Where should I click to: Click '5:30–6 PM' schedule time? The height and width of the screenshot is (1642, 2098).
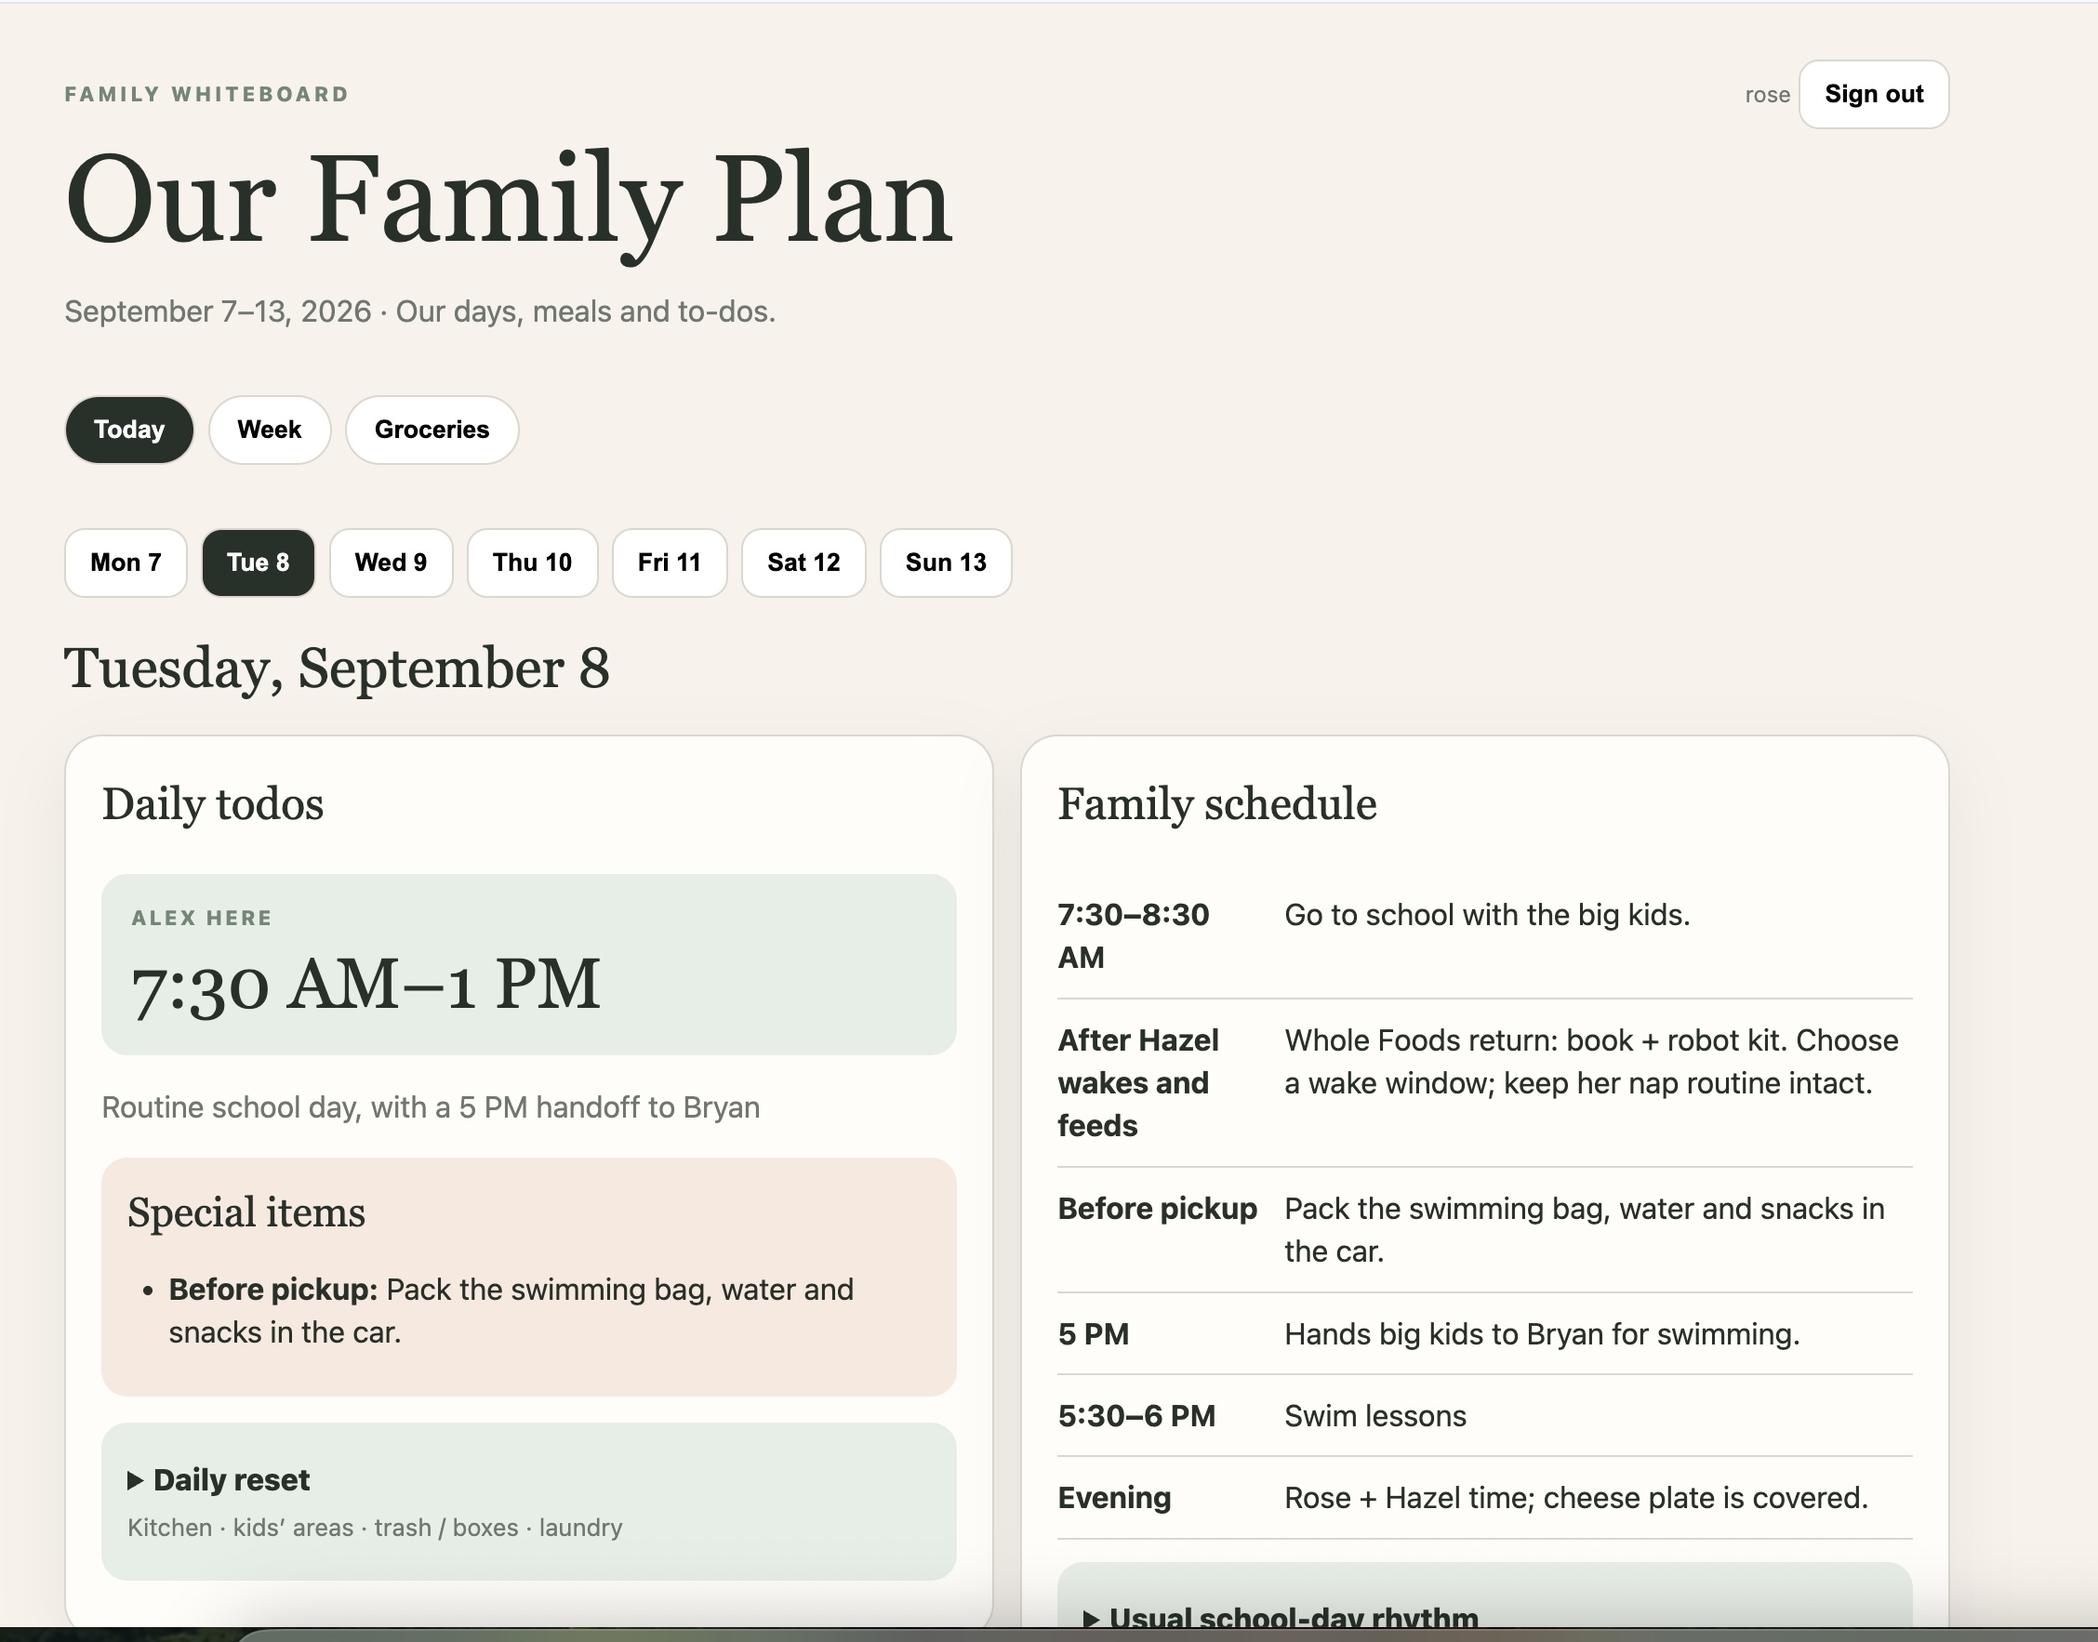(1136, 1416)
